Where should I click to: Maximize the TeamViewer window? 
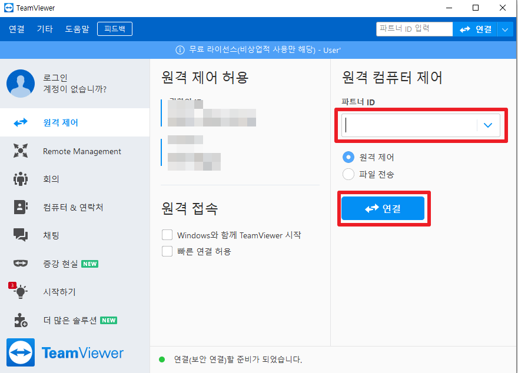pyautogui.click(x=476, y=8)
